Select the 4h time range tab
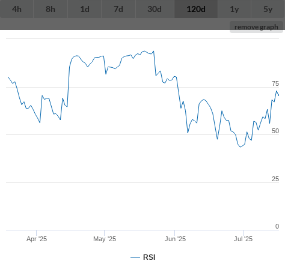Screen dimensions: 285x273 coord(17,9)
